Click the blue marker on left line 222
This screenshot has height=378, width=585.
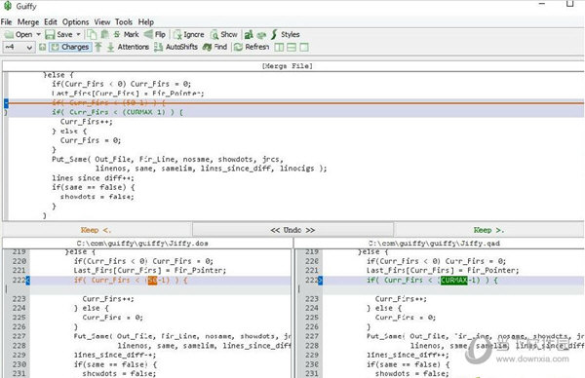[27, 280]
